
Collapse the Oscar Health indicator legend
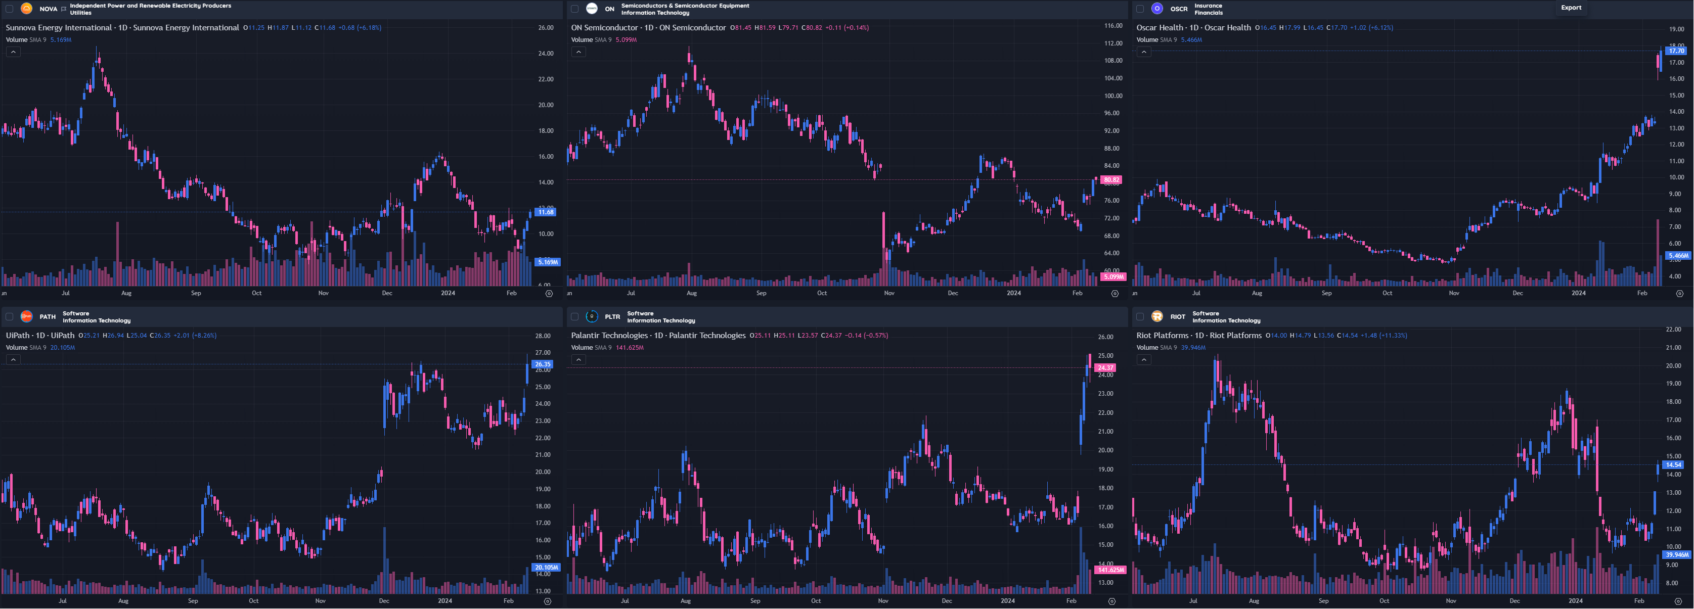1144,52
